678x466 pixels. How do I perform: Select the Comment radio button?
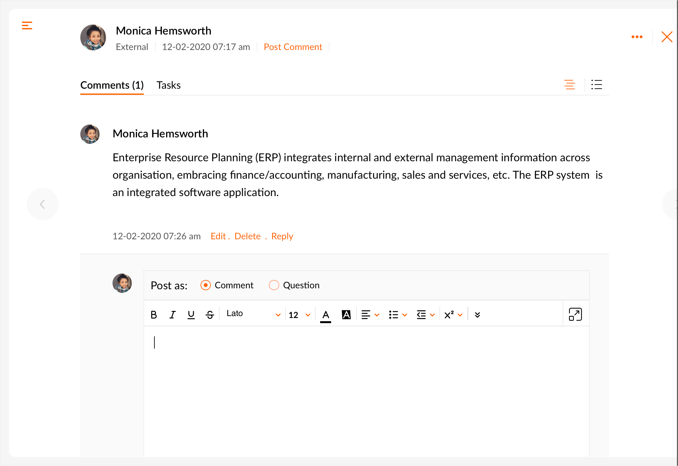tap(206, 285)
